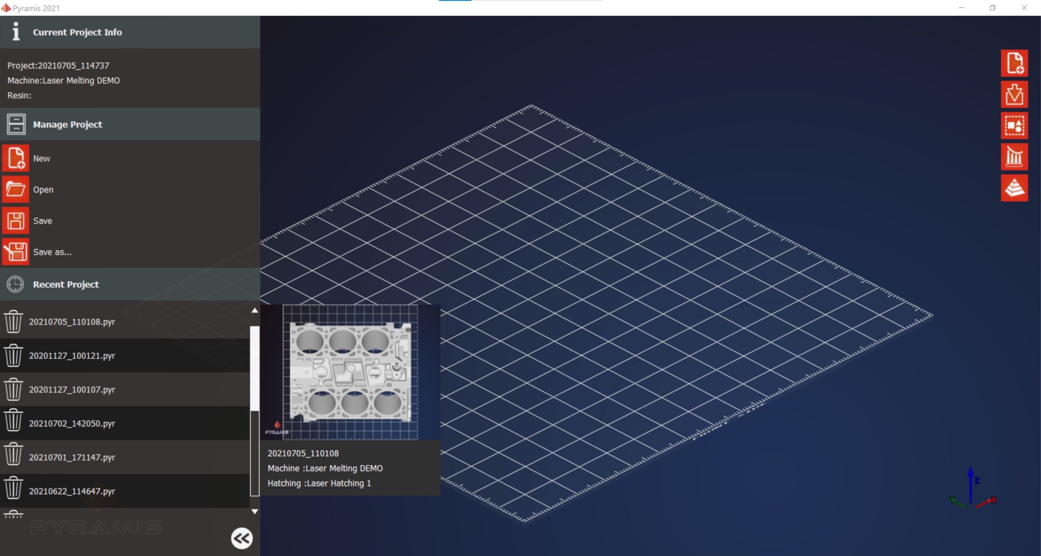Click the New label in Manage Project
The width and height of the screenshot is (1041, 556).
tap(41, 158)
